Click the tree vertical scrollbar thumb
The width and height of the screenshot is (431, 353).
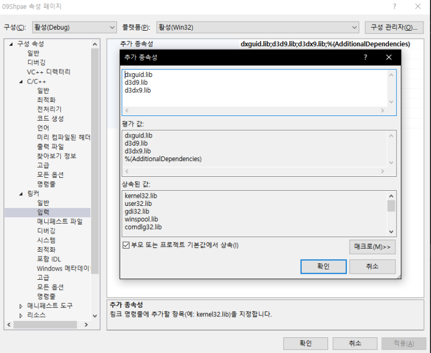(95, 161)
